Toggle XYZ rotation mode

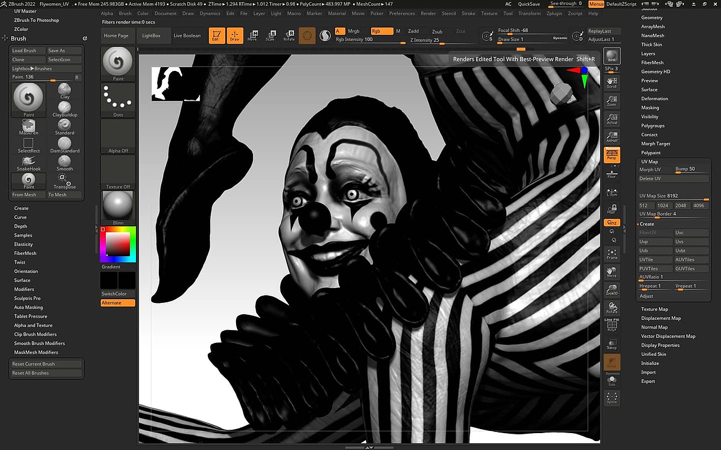(612, 222)
